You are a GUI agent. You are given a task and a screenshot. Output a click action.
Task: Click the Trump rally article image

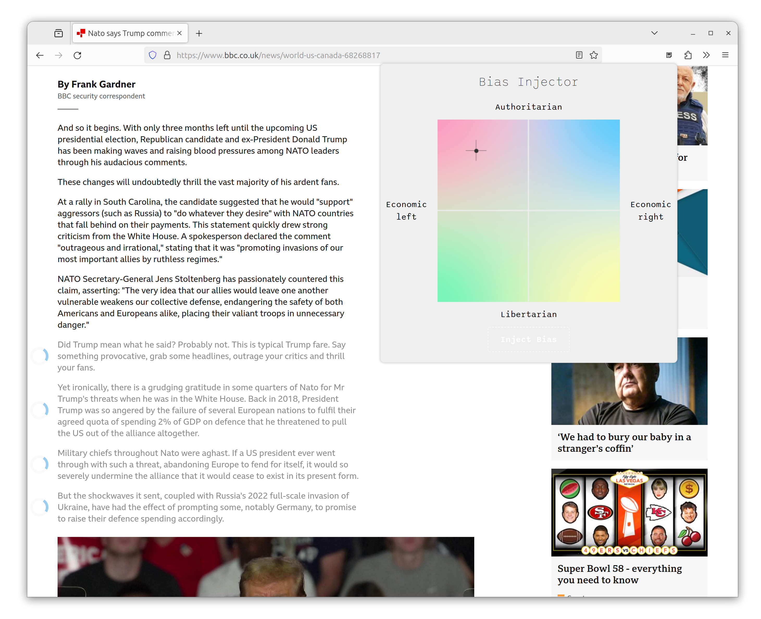pyautogui.click(x=266, y=567)
